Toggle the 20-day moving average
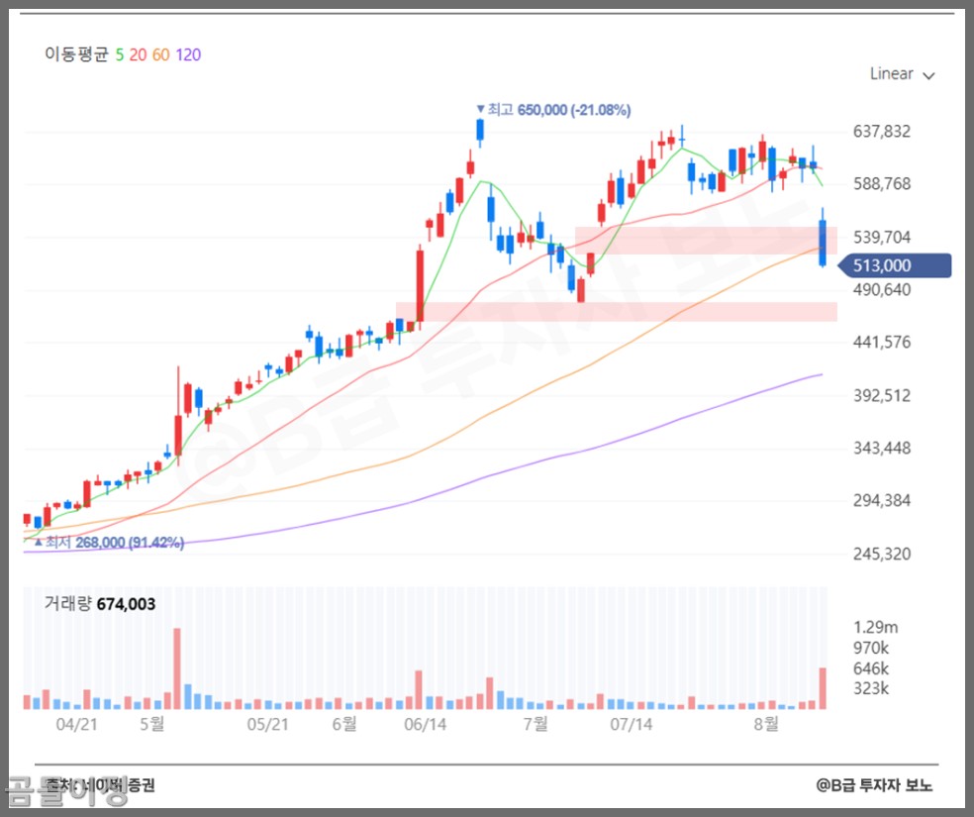 [138, 54]
